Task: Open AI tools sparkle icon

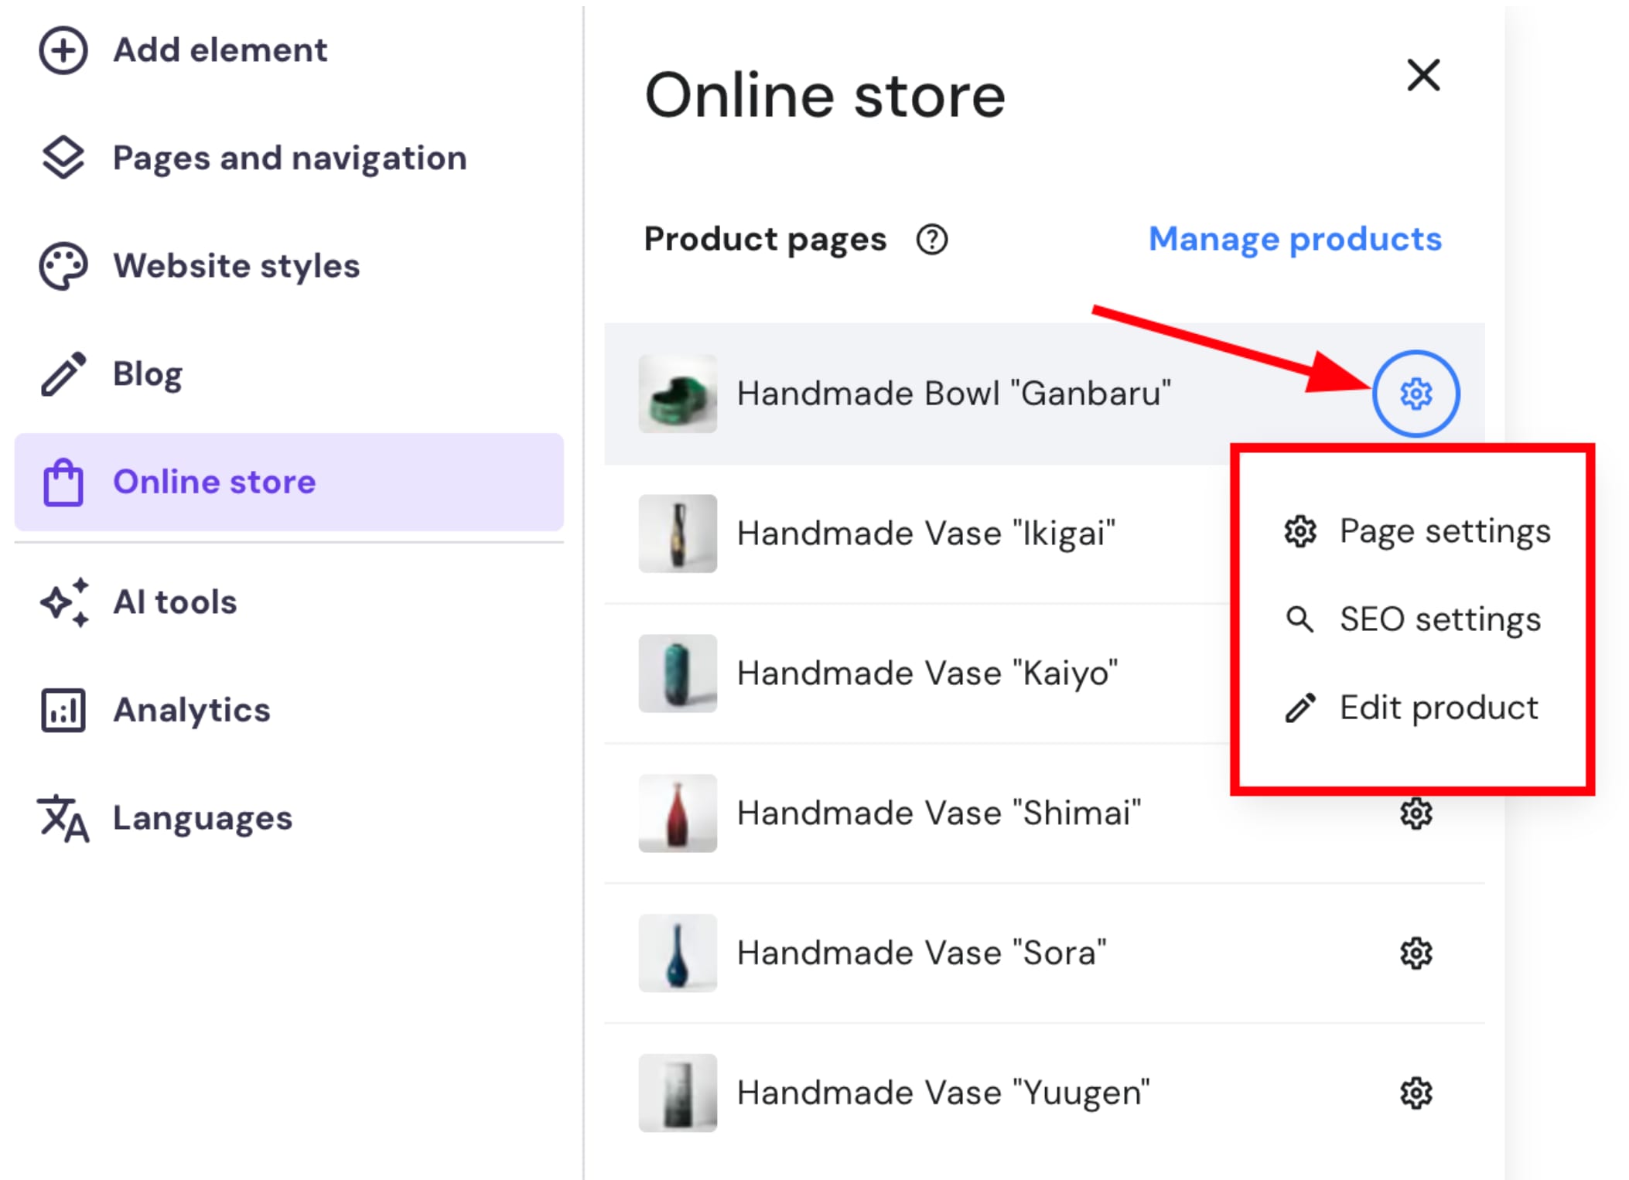Action: 63,602
